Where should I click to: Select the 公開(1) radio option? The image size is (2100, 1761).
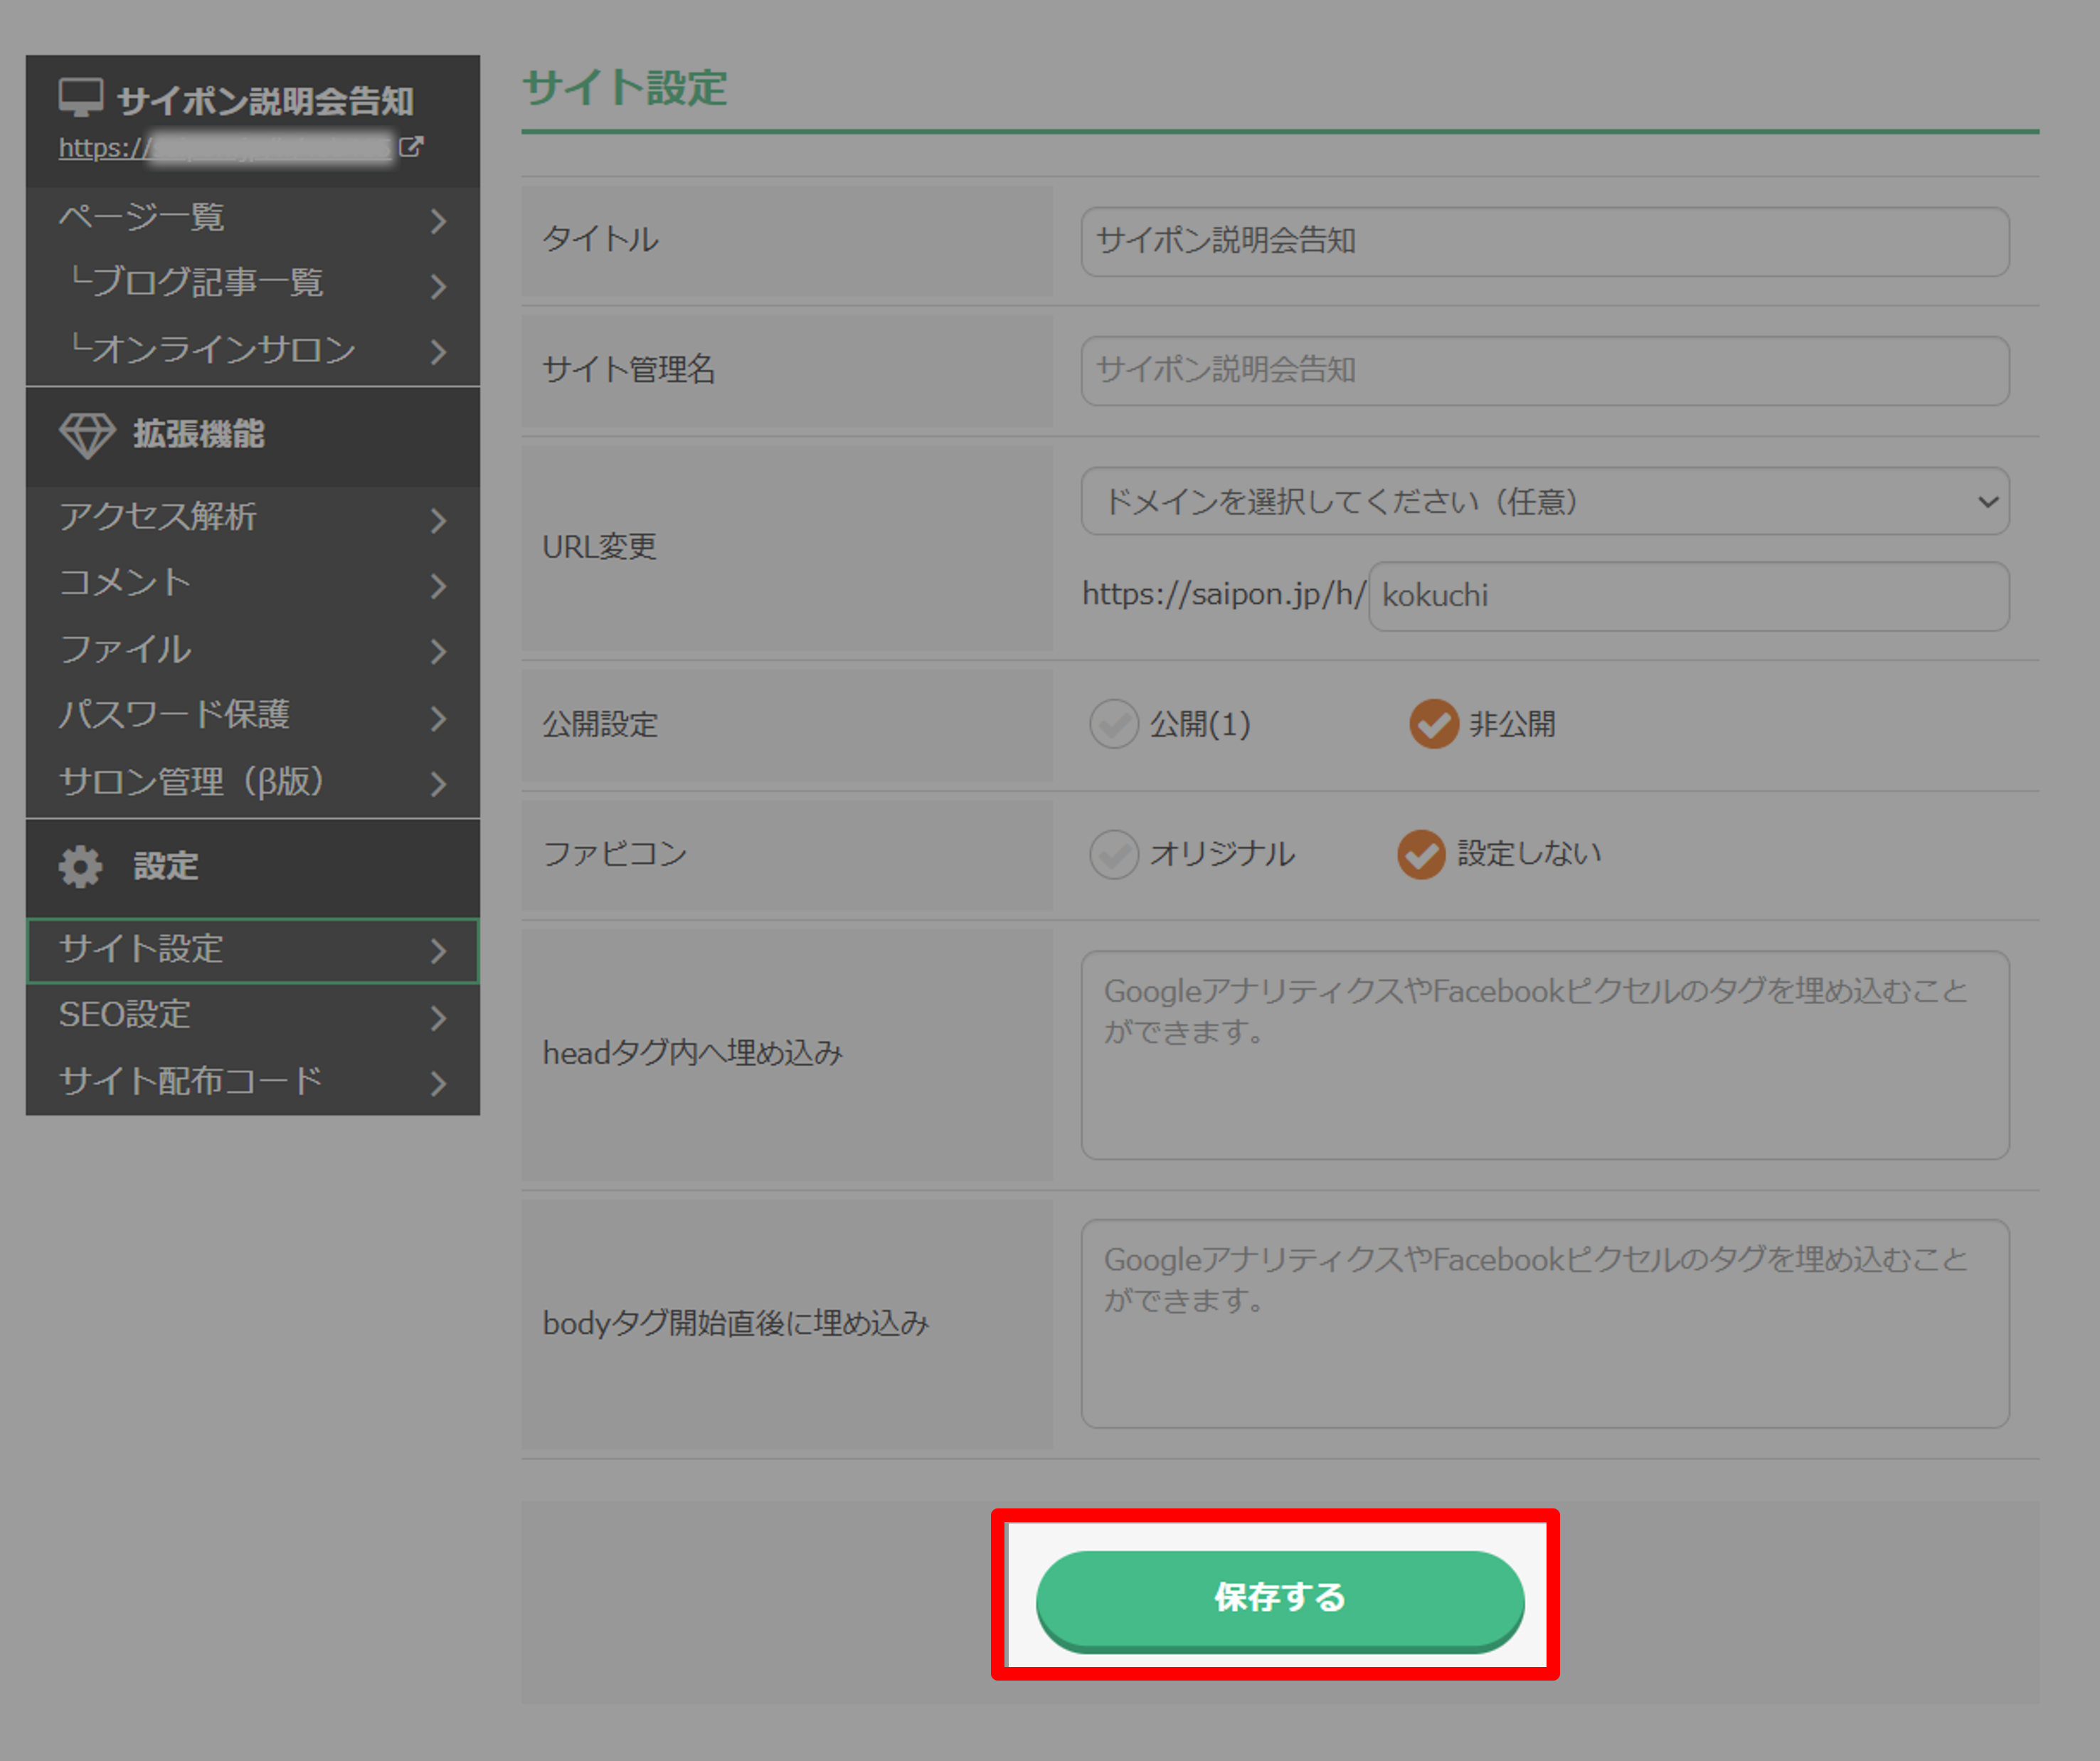tap(1114, 724)
